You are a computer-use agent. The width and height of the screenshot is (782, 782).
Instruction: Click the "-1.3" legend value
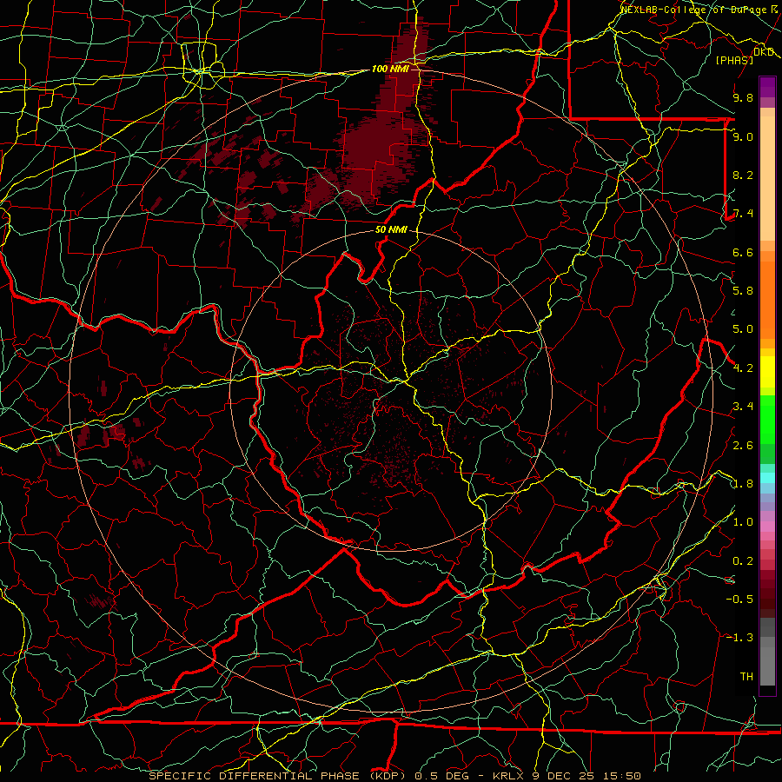[739, 638]
